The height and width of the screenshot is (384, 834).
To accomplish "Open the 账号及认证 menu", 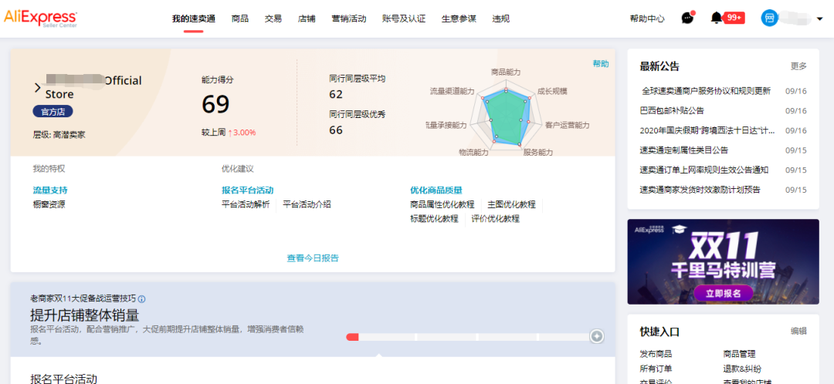I will click(404, 19).
